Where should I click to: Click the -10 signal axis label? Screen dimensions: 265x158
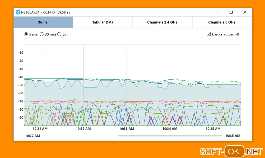pyautogui.click(x=21, y=53)
